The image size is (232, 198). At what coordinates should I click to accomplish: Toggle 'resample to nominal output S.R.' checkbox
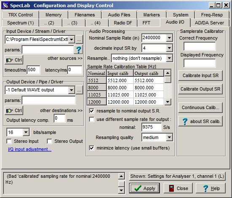(x=92, y=111)
